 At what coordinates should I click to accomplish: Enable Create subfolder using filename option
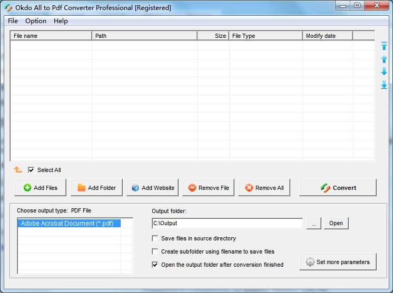click(155, 251)
